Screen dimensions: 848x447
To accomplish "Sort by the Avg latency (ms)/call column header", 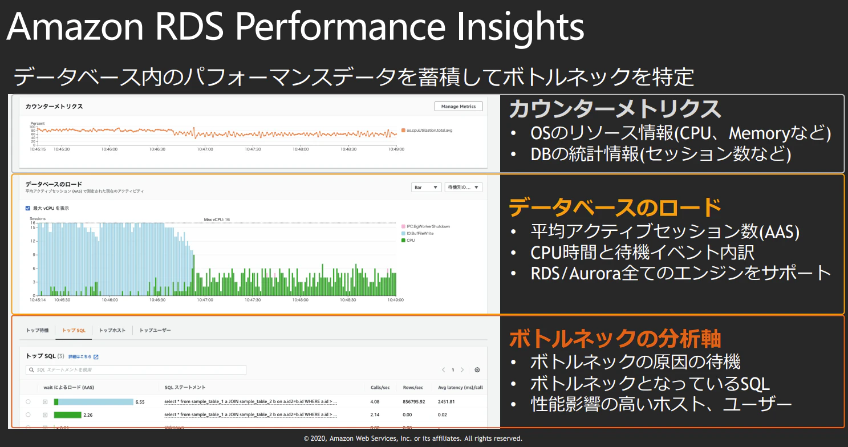I will 459,388.
